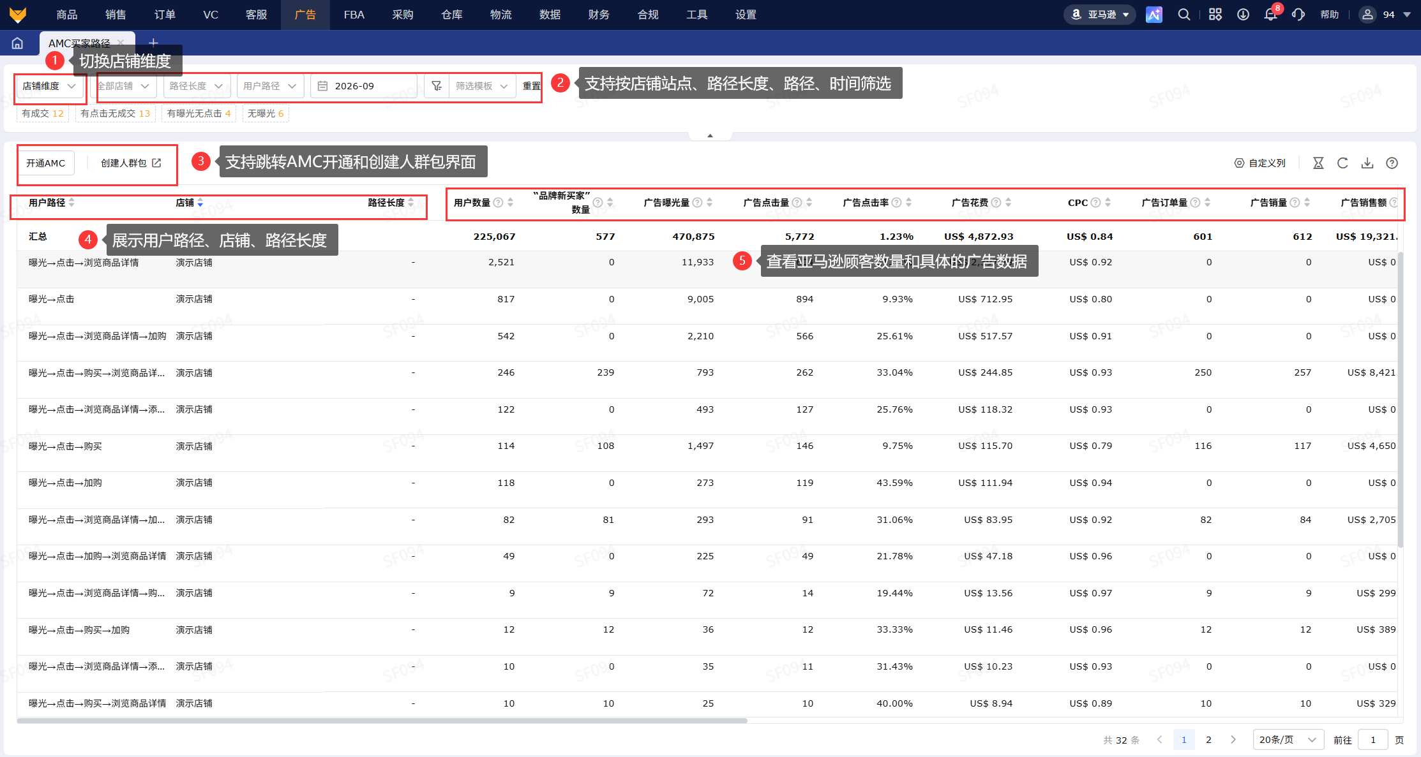Click help icon beside 用户数量 header
Viewport: 1421px width, 757px height.
pyautogui.click(x=499, y=202)
